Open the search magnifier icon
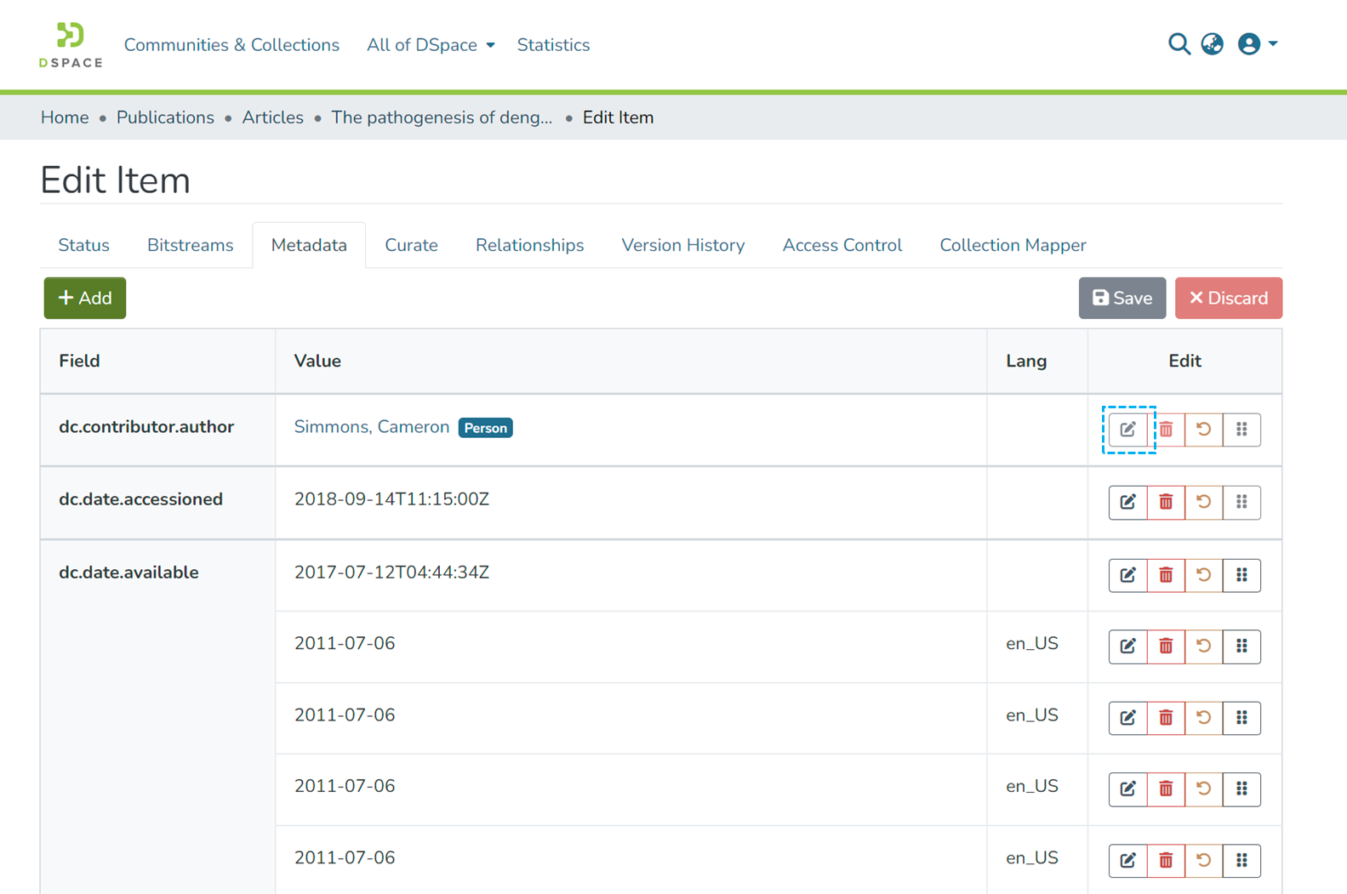This screenshot has height=894, width=1347. pyautogui.click(x=1179, y=44)
